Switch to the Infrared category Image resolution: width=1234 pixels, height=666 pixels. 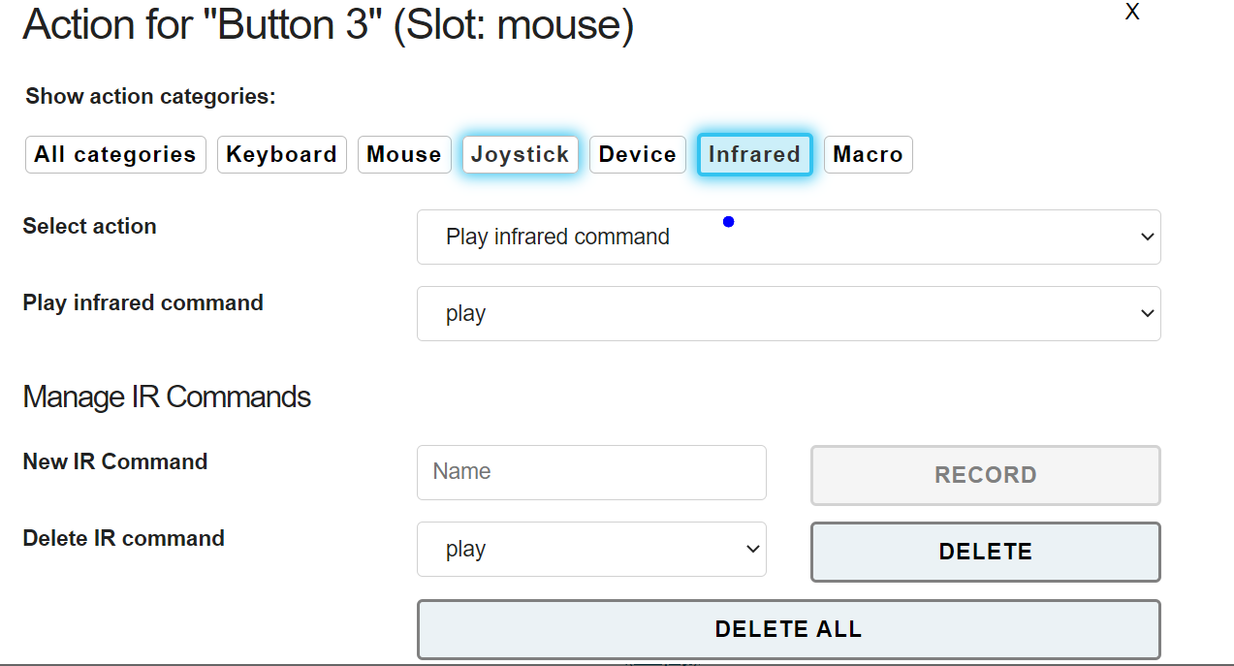(x=754, y=154)
